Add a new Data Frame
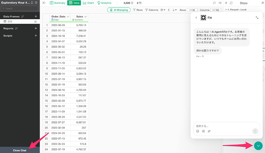This screenshot has width=265, height=153. (36, 16)
